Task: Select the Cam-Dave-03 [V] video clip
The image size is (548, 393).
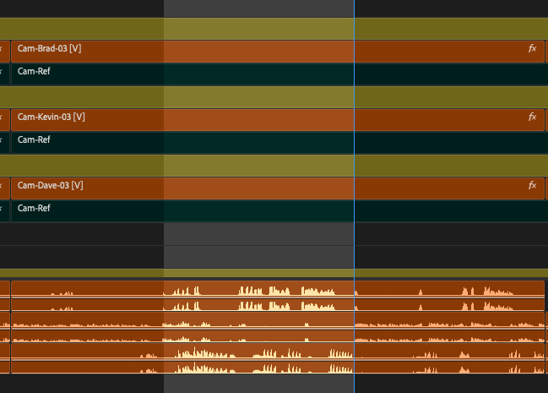Action: (x=253, y=187)
